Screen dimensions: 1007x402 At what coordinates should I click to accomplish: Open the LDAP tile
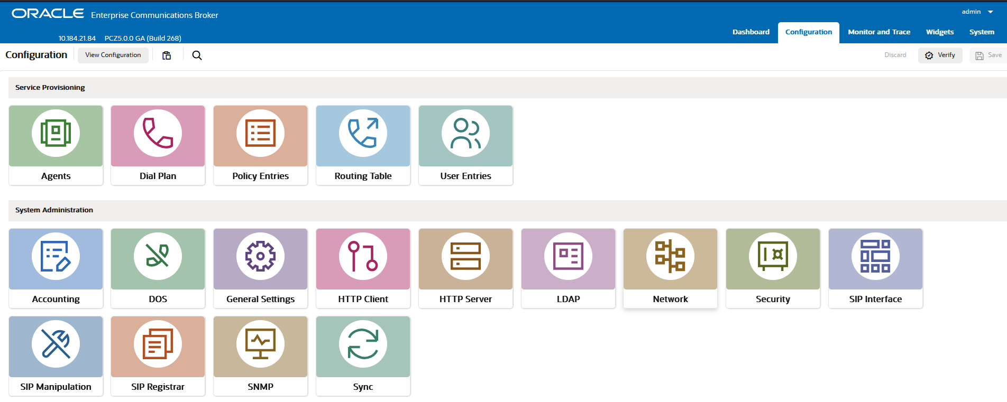coord(569,268)
